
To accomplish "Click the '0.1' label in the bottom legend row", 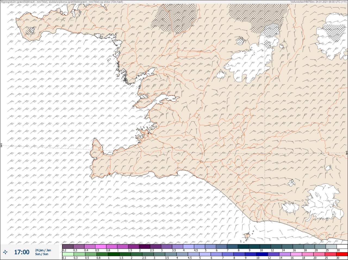I will (x=64, y=258).
